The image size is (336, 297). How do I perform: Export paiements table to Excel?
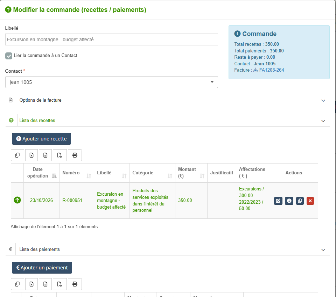(31, 284)
